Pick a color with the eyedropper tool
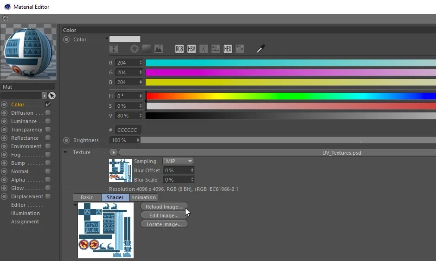The image size is (436, 261). coord(261,49)
